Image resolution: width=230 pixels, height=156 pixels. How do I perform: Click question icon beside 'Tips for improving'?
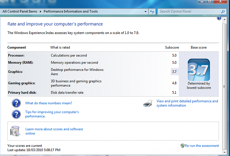16,114
